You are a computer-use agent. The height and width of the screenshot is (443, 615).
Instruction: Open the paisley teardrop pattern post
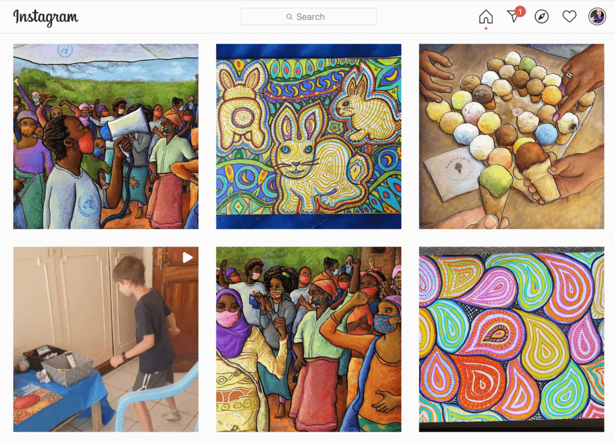[x=512, y=339]
